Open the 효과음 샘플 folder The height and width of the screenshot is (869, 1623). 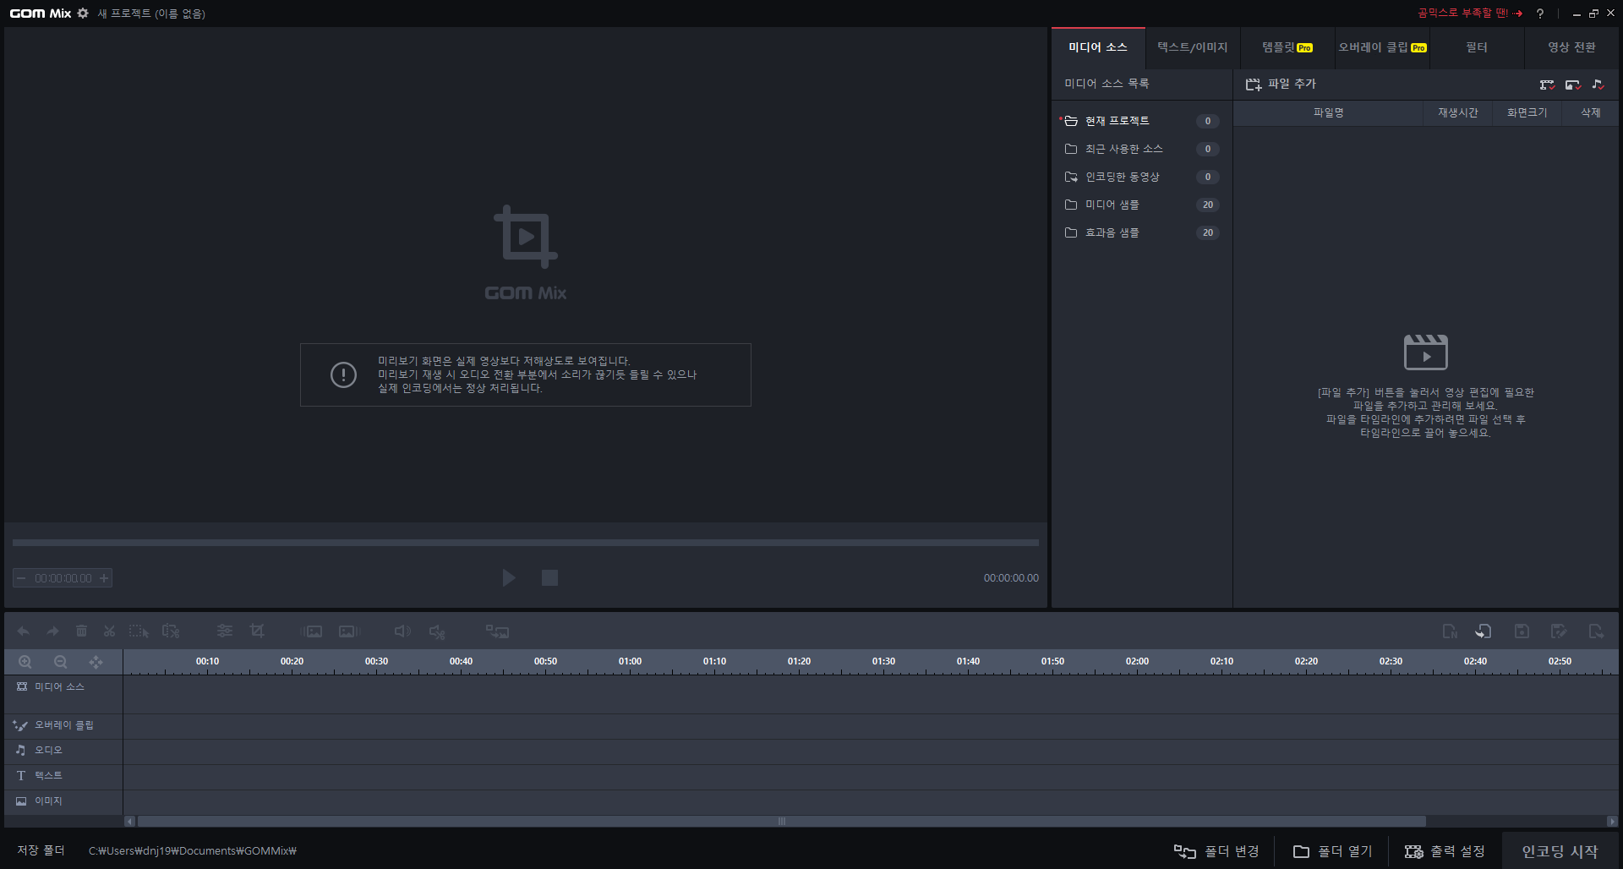[x=1140, y=232]
